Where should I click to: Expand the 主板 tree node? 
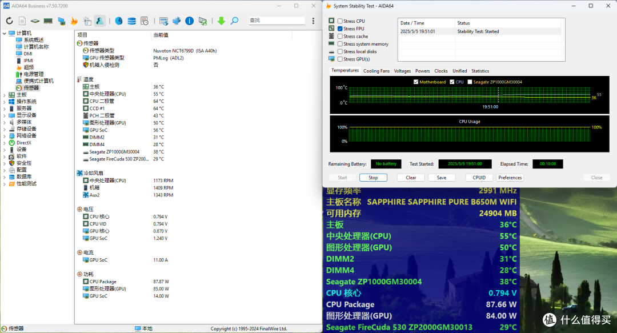click(x=5, y=95)
